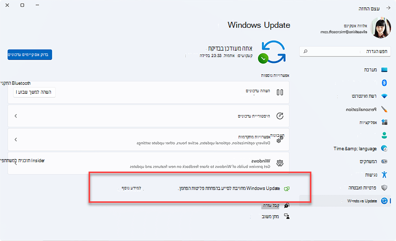Click the pause updates bars icon
This screenshot has width=396, height=241.
click(x=280, y=92)
